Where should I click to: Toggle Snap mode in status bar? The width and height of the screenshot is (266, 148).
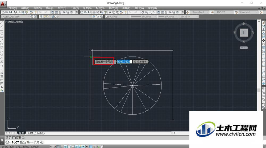(55, 146)
